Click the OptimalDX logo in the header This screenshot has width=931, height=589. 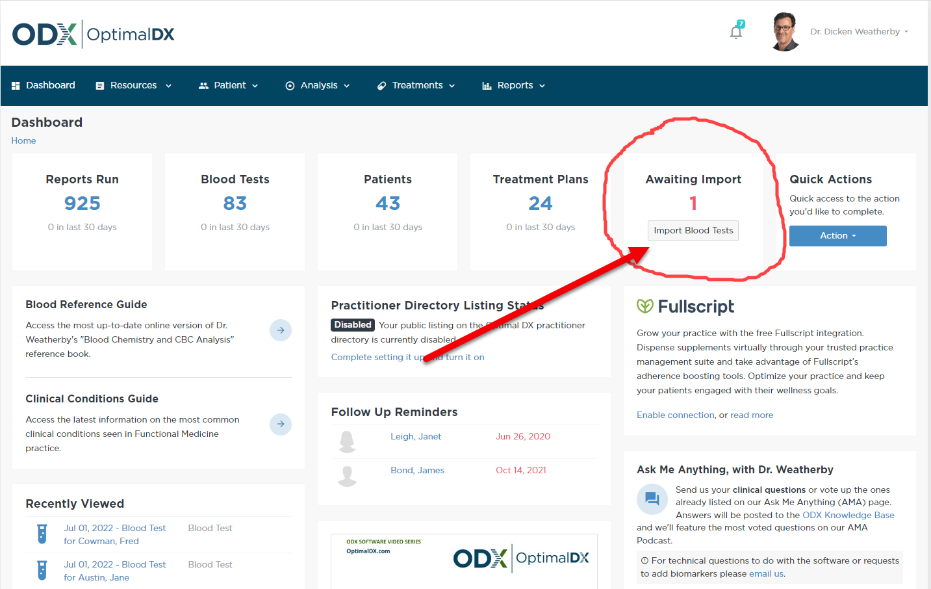pyautogui.click(x=94, y=34)
